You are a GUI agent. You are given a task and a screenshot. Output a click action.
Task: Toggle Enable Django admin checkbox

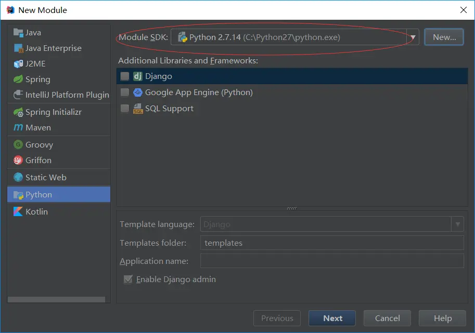pyautogui.click(x=128, y=279)
